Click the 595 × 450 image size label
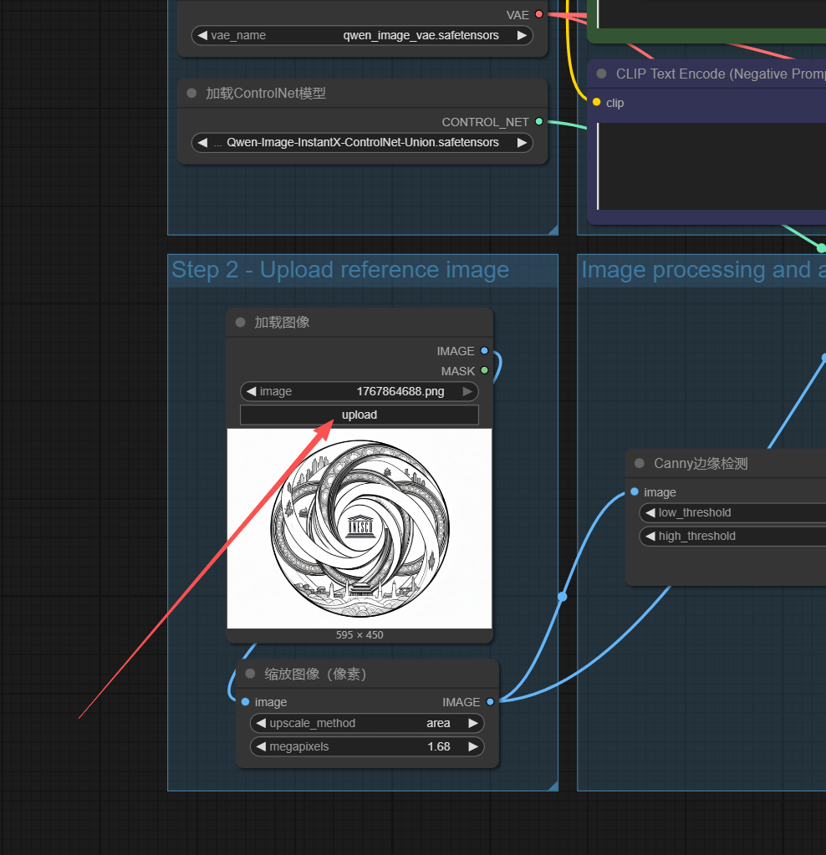Viewport: 826px width, 855px height. click(359, 634)
